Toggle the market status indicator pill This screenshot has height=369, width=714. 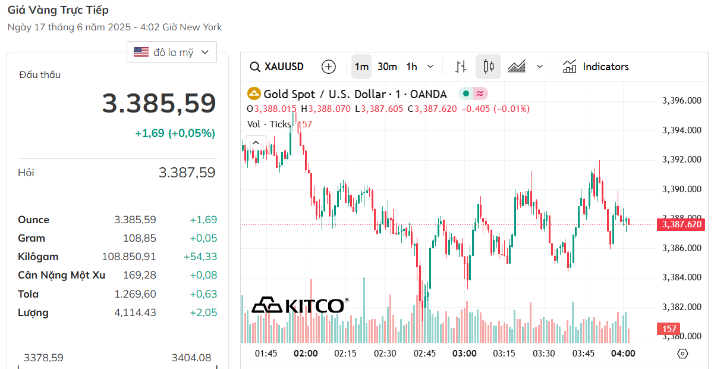[x=473, y=94]
